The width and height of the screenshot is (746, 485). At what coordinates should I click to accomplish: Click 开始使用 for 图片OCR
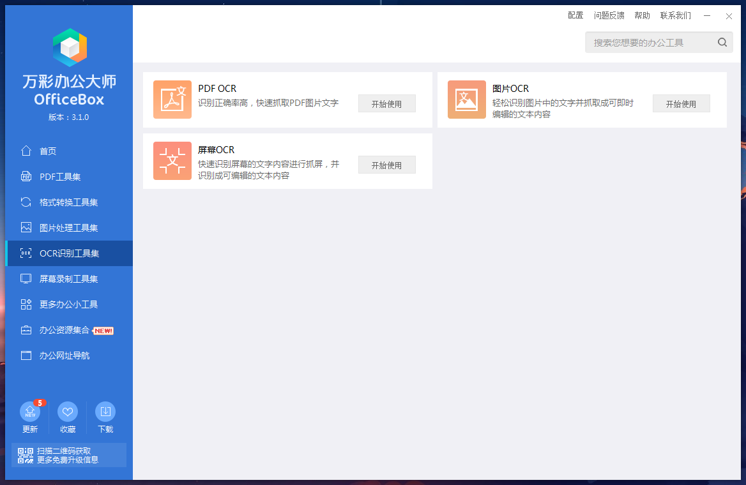(x=681, y=103)
